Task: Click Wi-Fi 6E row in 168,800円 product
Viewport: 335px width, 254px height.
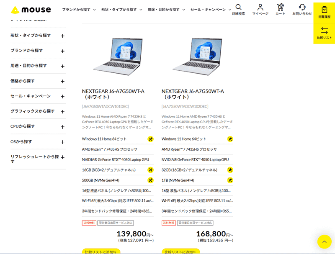Action: pyautogui.click(x=197, y=200)
